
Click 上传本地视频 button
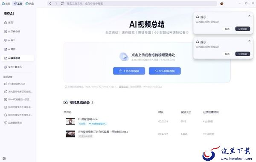pyautogui.click(x=129, y=71)
